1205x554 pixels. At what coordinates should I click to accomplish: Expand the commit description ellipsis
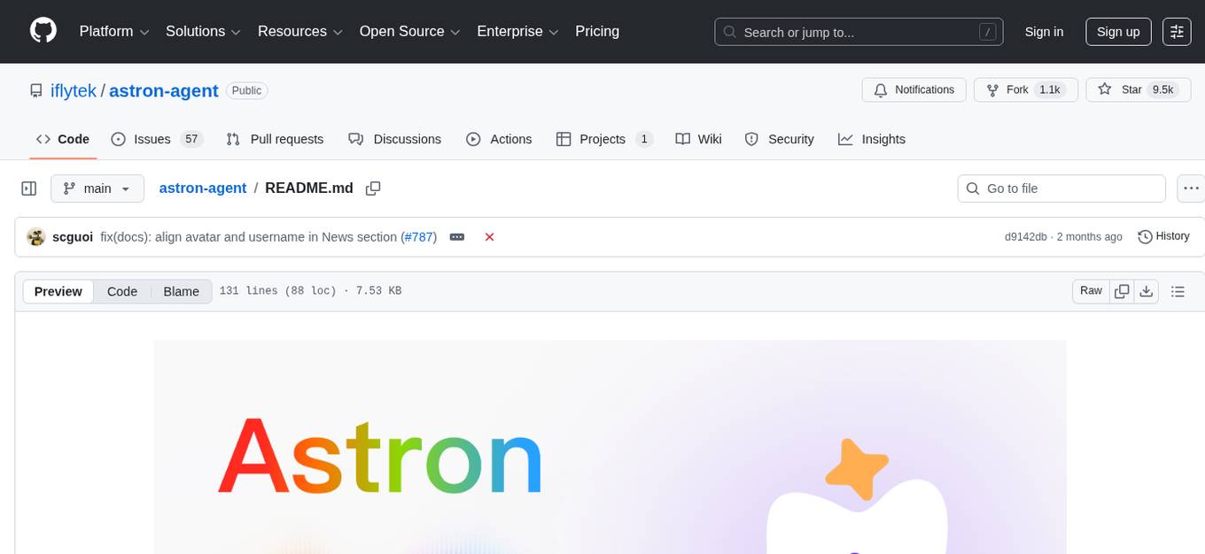(457, 236)
